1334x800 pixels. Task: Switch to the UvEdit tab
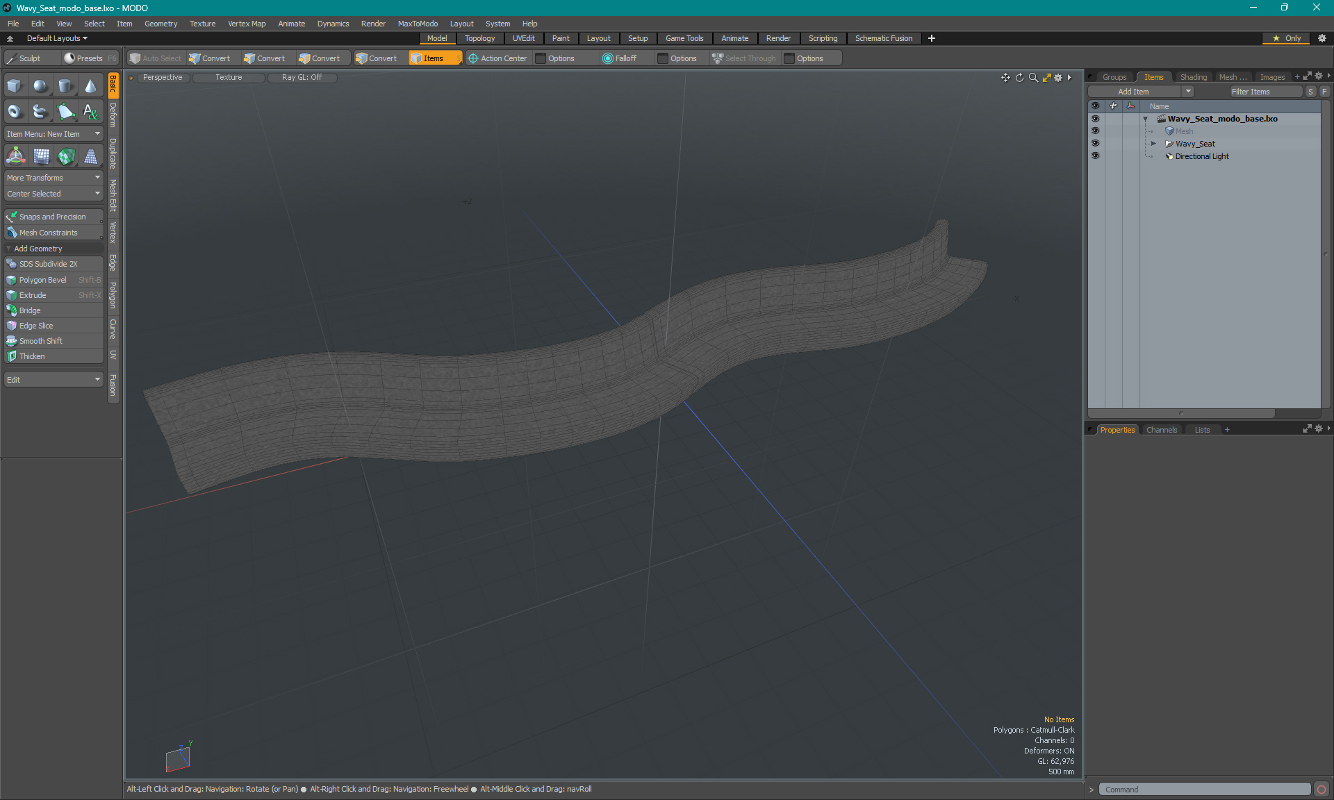point(524,38)
